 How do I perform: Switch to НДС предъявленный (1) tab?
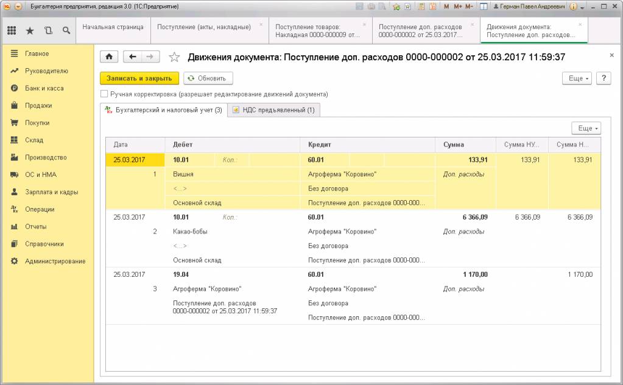point(274,110)
